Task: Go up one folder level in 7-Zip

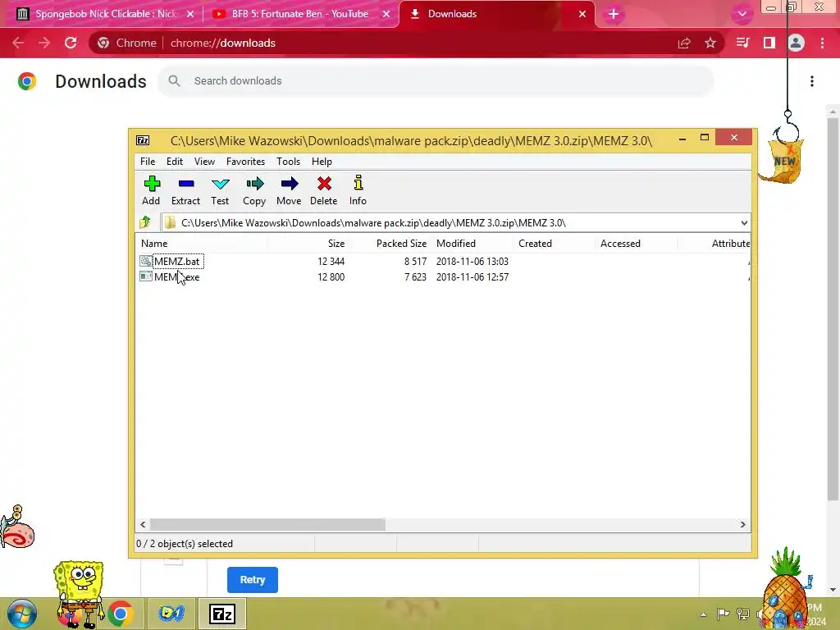Action: coord(145,222)
